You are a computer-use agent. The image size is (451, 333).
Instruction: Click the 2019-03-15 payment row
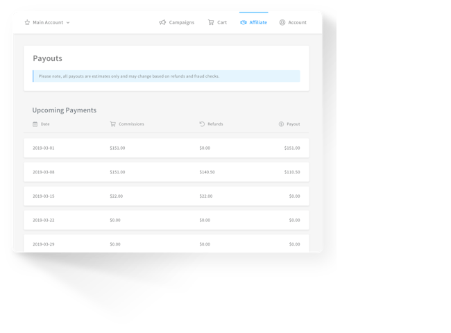tap(166, 196)
